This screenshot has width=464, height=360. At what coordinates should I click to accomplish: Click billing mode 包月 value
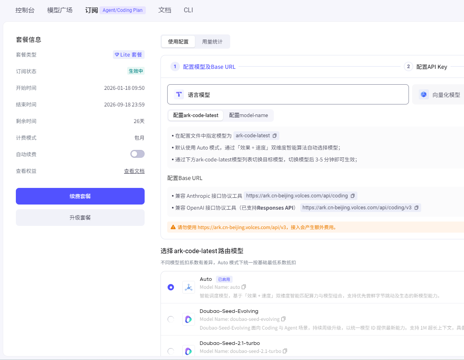pyautogui.click(x=139, y=138)
